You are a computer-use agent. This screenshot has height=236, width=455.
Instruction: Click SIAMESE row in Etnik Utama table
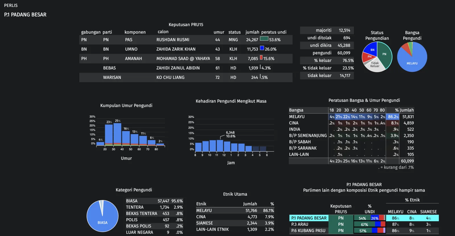(x=235, y=223)
